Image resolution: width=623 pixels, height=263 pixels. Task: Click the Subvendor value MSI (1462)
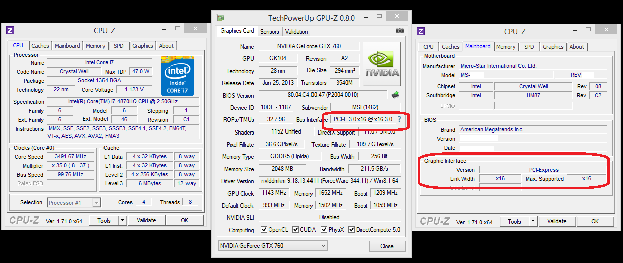tap(365, 107)
